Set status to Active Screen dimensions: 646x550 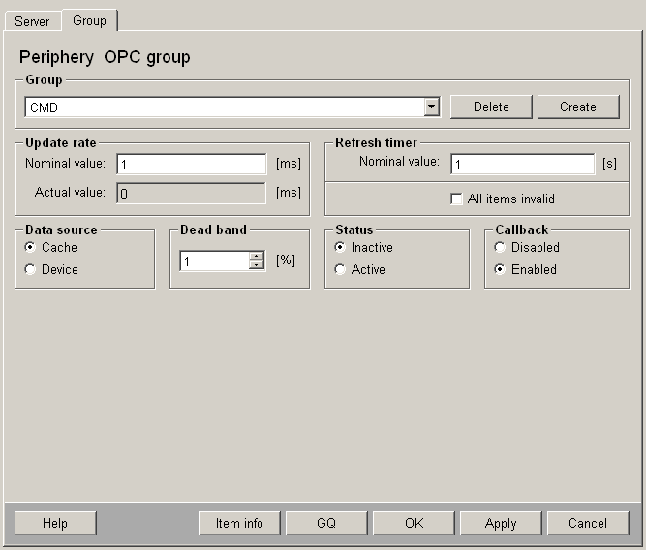[x=340, y=270]
